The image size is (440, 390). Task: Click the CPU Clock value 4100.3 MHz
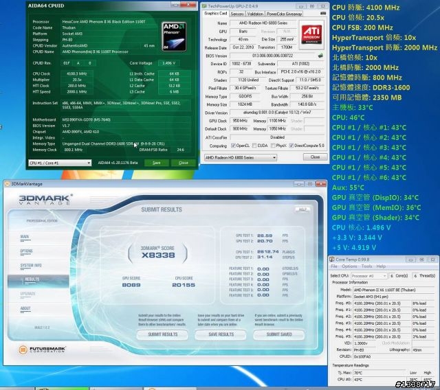point(76,73)
